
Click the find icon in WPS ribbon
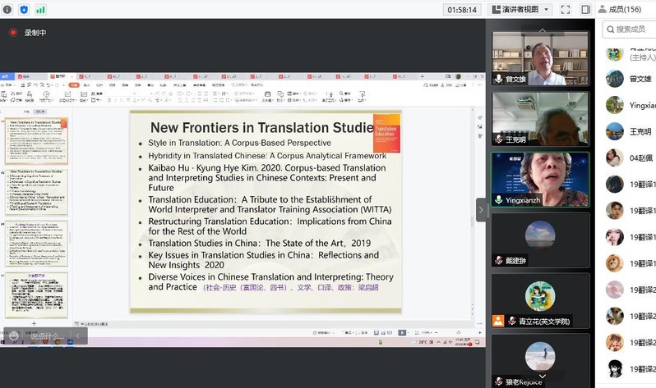(x=344, y=94)
